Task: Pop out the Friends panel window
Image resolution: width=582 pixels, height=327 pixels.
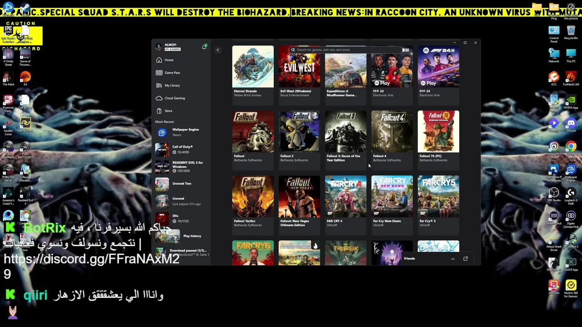Action: 465,259
